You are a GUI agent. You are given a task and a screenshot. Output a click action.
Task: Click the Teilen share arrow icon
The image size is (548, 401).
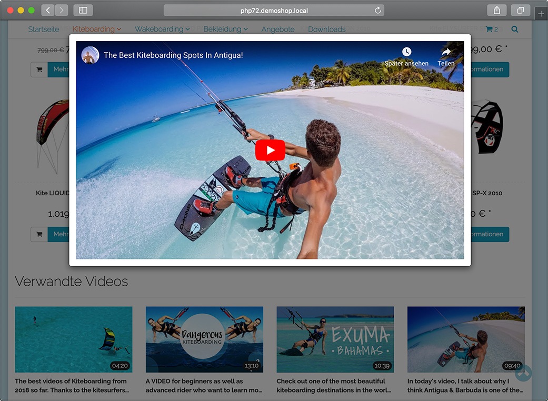pyautogui.click(x=446, y=52)
